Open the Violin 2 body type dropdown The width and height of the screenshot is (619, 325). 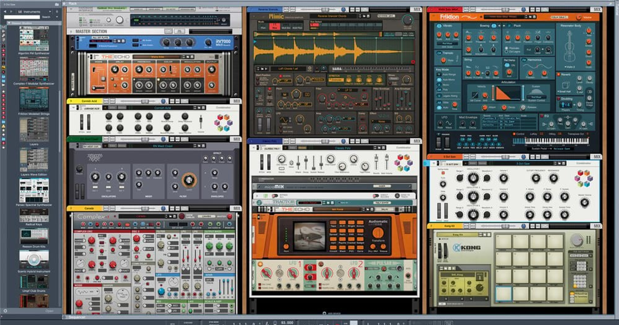[570, 67]
